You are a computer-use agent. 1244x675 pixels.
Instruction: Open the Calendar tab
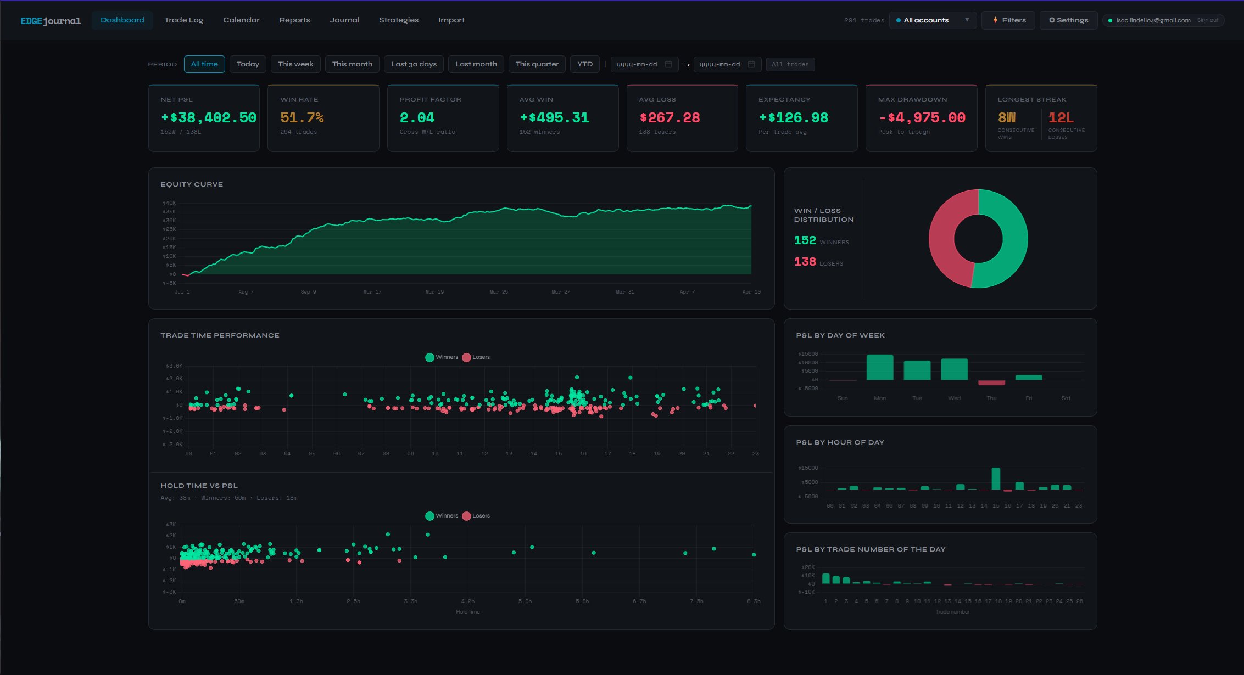[241, 20]
